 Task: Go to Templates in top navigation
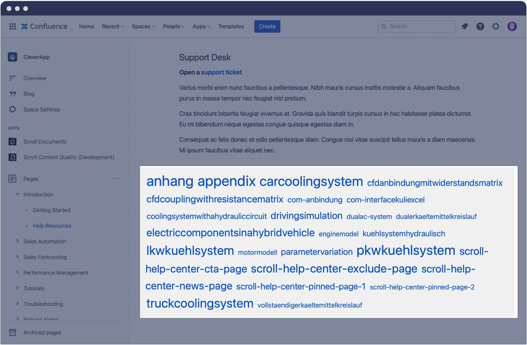click(231, 26)
